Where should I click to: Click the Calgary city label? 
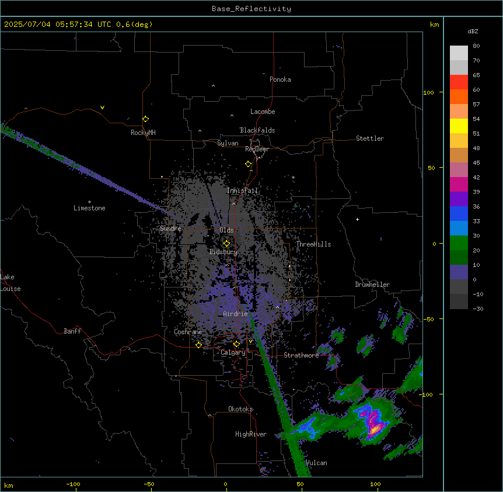click(233, 352)
